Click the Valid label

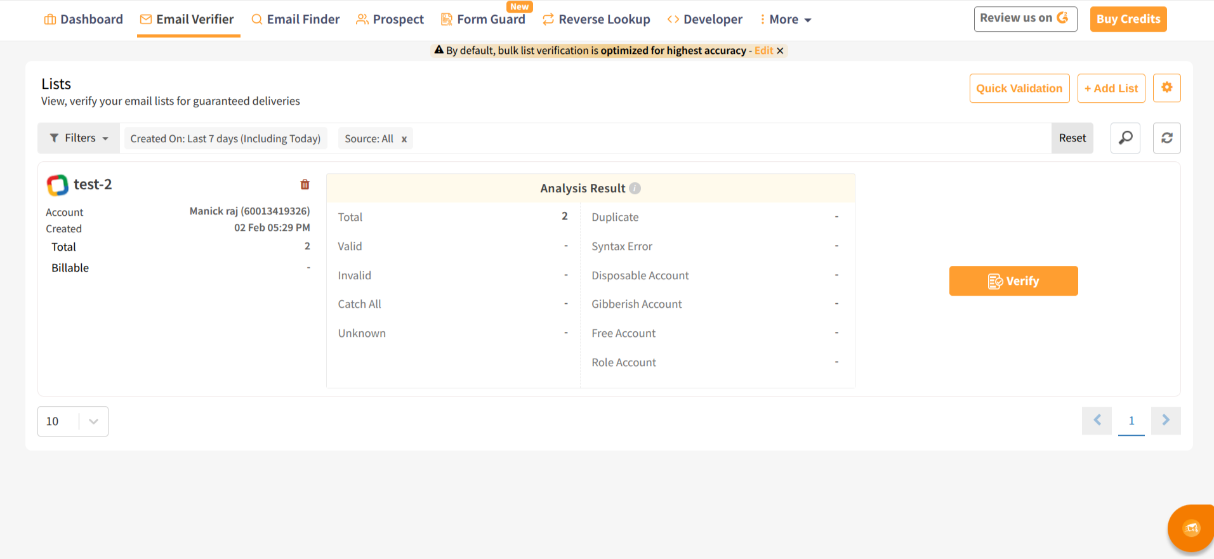point(350,246)
